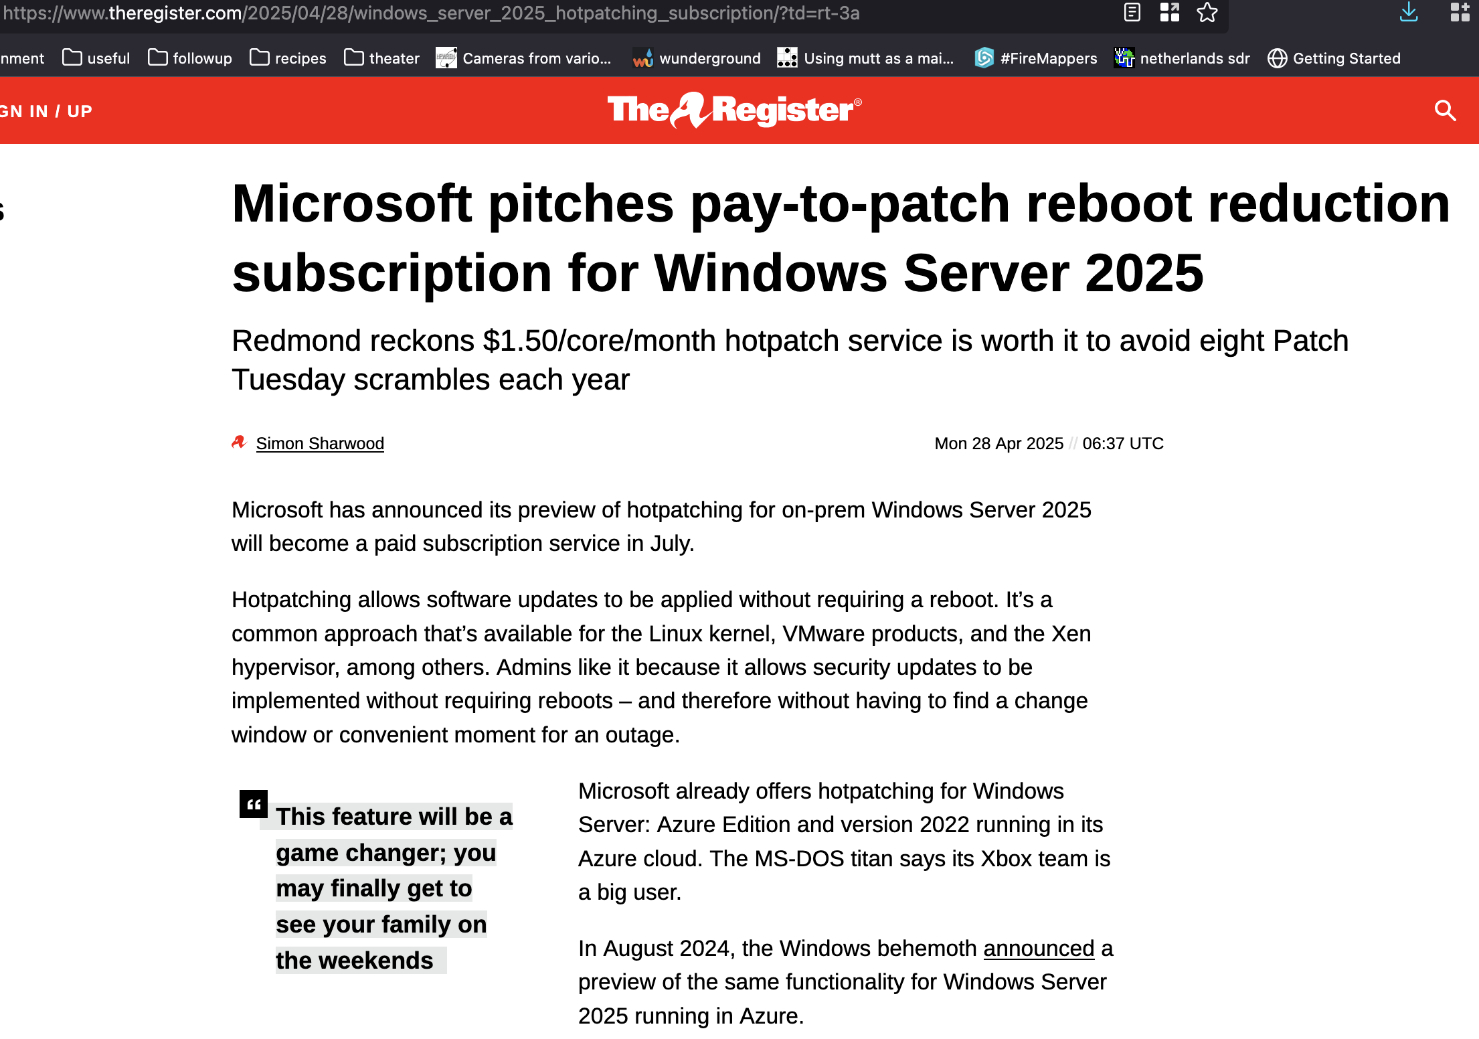Open the useful bookmarks folder
The height and width of the screenshot is (1039, 1479).
click(x=96, y=58)
